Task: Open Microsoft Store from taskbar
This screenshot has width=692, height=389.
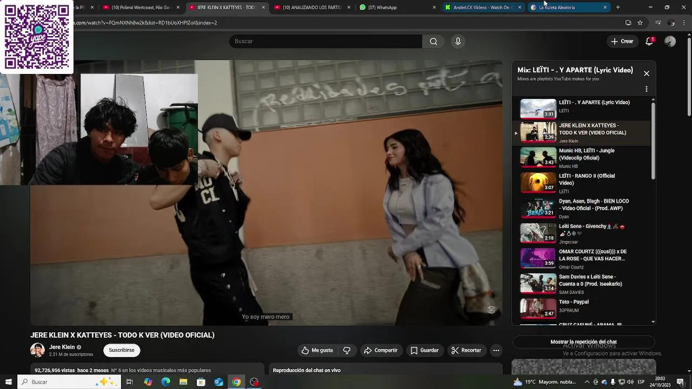Action: pyautogui.click(x=201, y=382)
